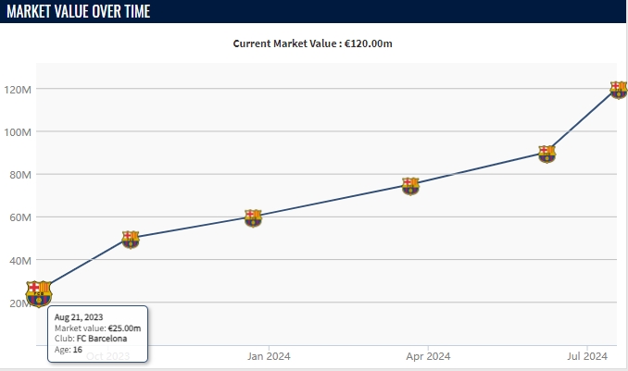Click the crest marker on the 60M gridline
The width and height of the screenshot is (628, 371).
click(253, 217)
